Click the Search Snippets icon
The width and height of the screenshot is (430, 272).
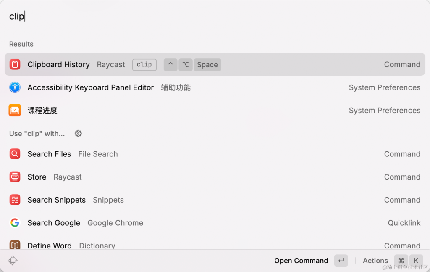pos(15,200)
